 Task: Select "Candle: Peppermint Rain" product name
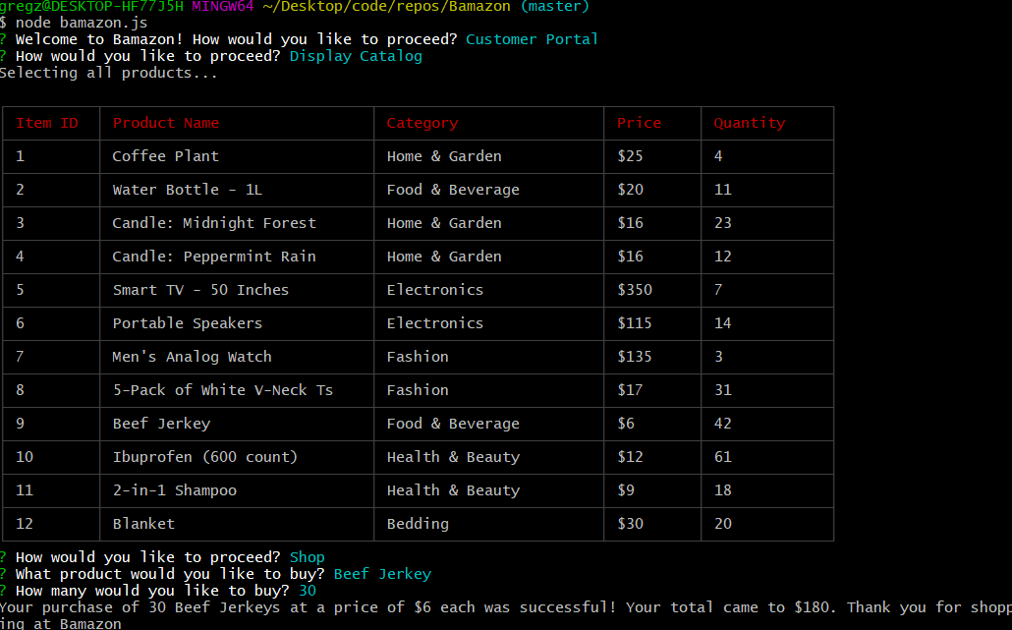[x=214, y=257]
